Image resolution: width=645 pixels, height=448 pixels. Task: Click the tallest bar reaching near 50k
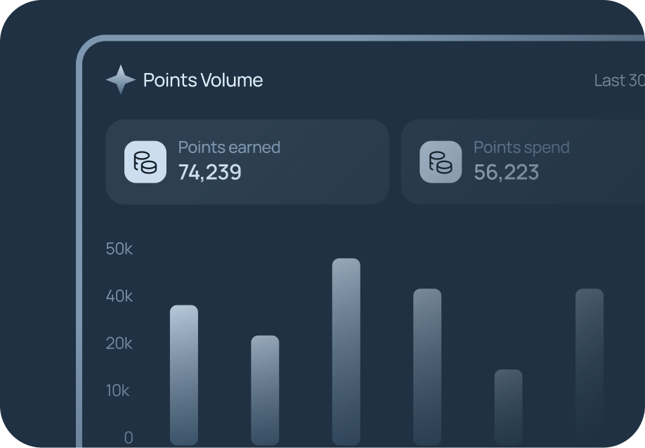click(x=346, y=352)
